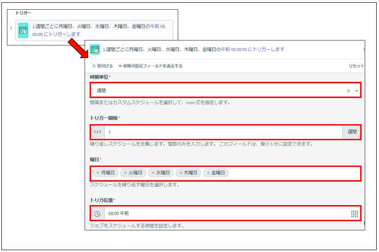Remove the 木曜日 tag

[181, 173]
